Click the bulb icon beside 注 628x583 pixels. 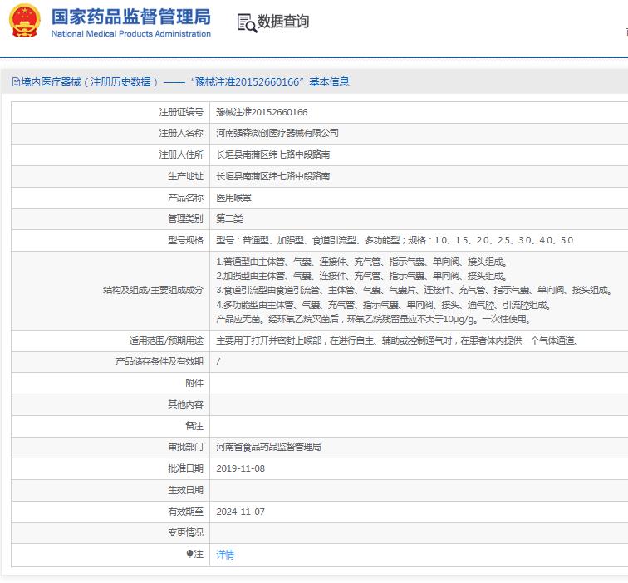point(190,554)
